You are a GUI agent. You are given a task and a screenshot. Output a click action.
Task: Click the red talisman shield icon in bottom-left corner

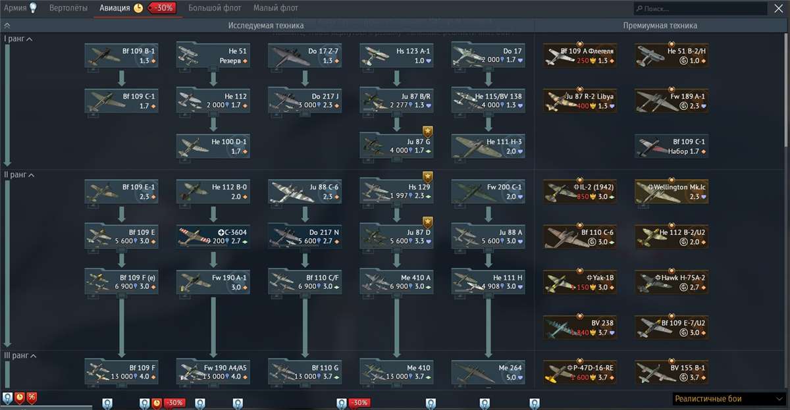click(x=18, y=397)
